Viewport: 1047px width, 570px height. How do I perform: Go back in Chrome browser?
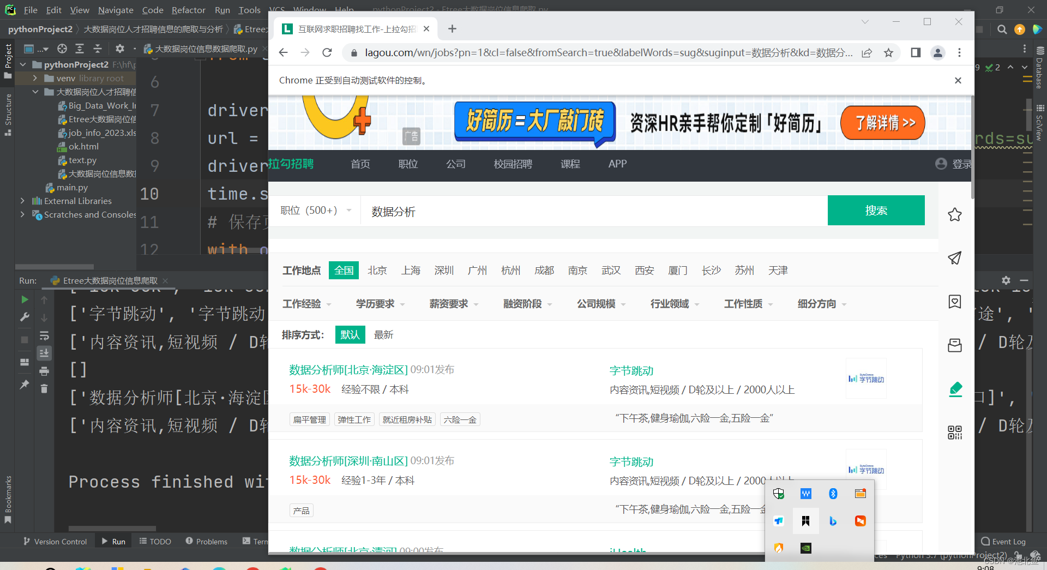(x=283, y=52)
